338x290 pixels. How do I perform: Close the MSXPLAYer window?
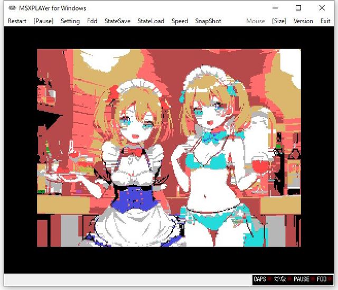point(322,8)
